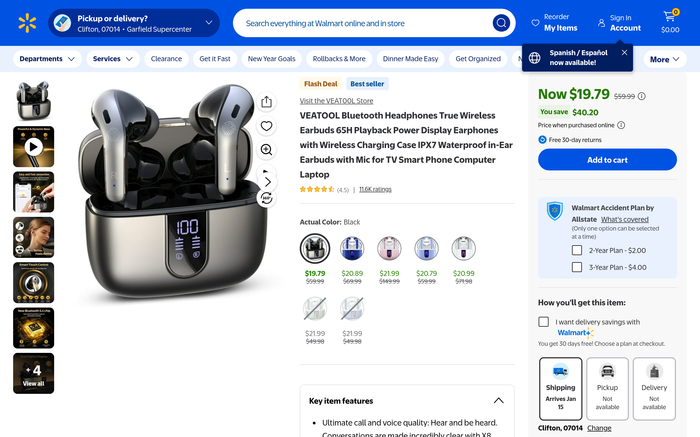This screenshot has width=700, height=437.
Task: Click the zoom magnifier icon on the image
Action: coord(266,150)
